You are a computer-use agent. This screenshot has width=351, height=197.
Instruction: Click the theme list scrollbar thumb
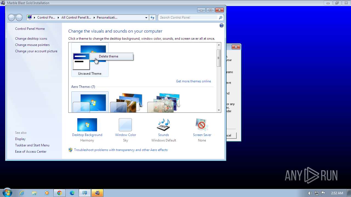click(x=219, y=58)
